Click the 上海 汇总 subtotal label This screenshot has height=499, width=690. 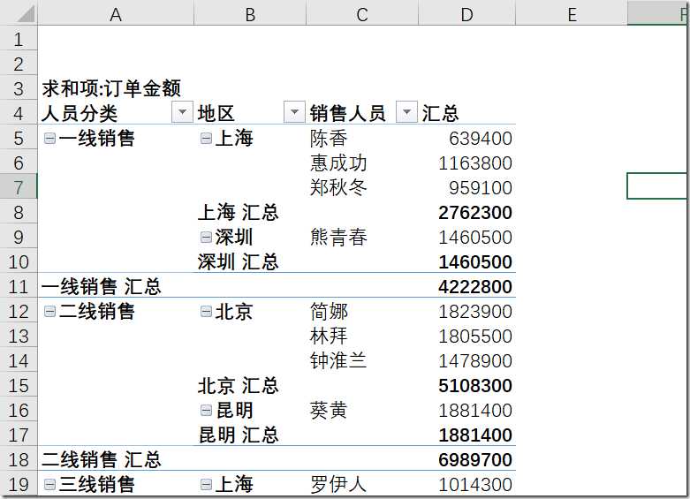click(x=238, y=213)
